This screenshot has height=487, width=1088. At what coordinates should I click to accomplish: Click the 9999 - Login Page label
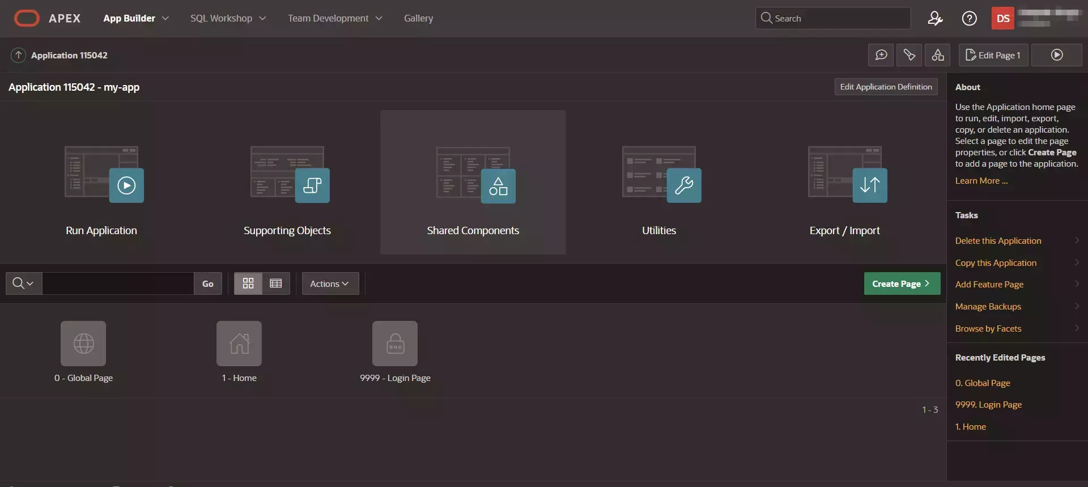coord(395,378)
